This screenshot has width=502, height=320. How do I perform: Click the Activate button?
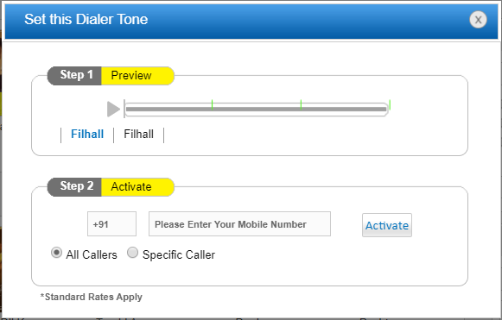tap(387, 225)
